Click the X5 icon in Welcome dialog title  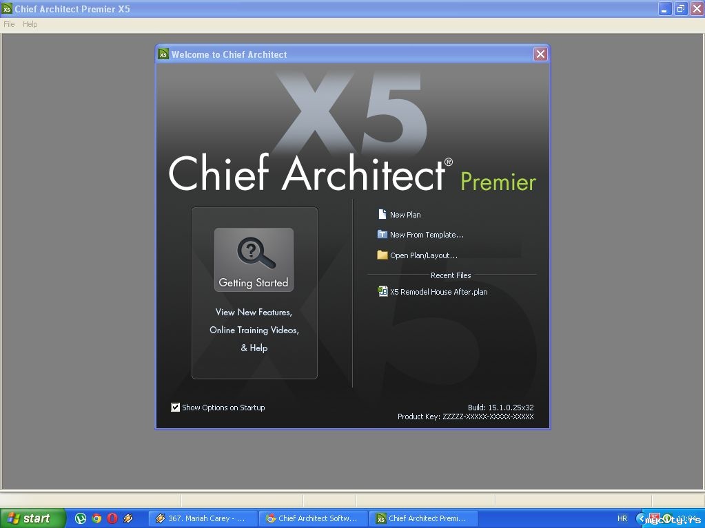click(163, 54)
